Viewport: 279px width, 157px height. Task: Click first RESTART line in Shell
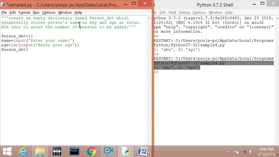click(x=214, y=41)
